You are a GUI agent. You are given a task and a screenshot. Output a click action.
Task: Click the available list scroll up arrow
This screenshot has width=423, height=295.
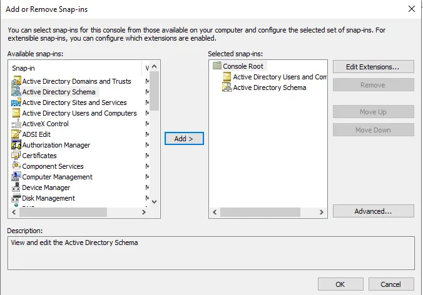coord(155,66)
